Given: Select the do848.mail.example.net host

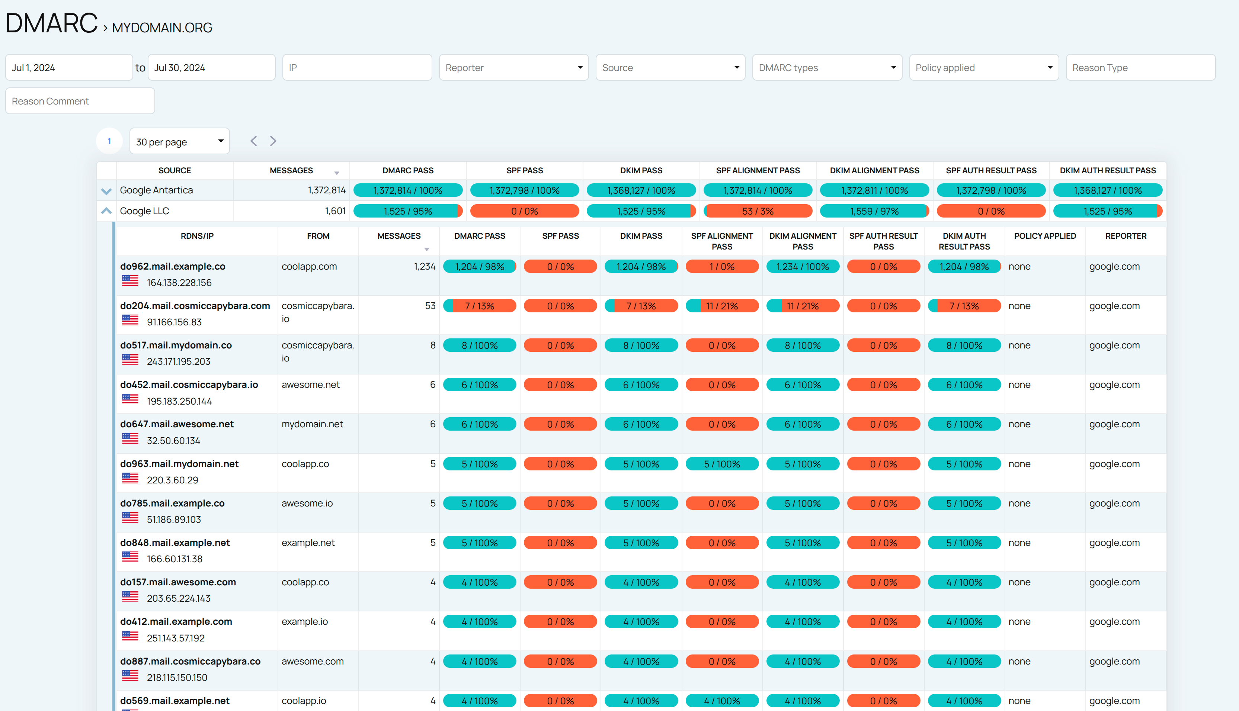Looking at the screenshot, I should pos(175,543).
